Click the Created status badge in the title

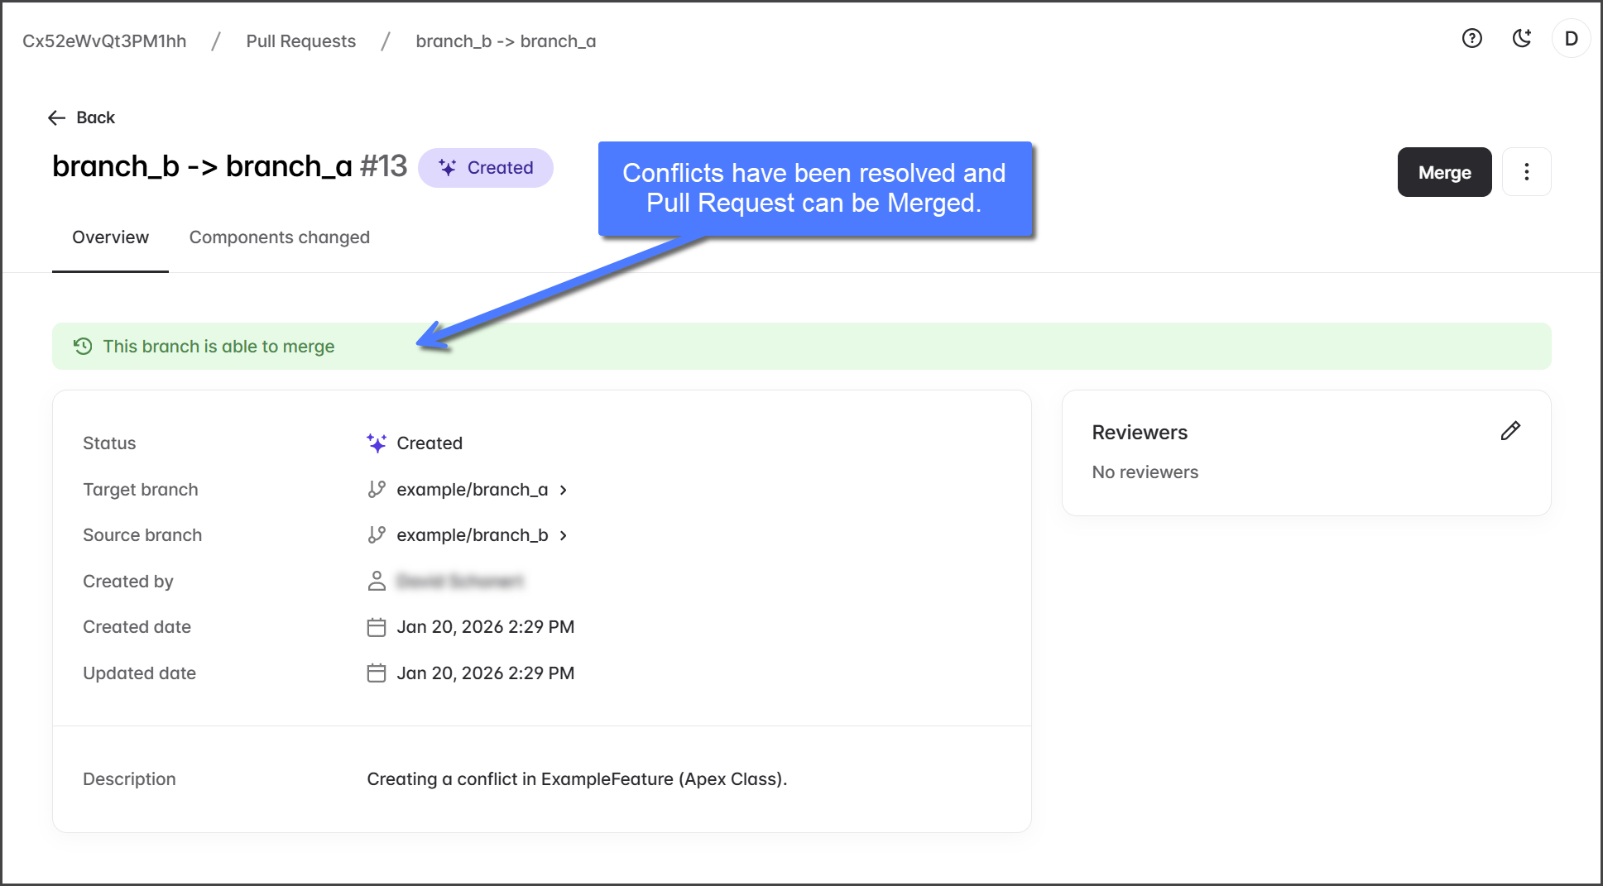486,168
